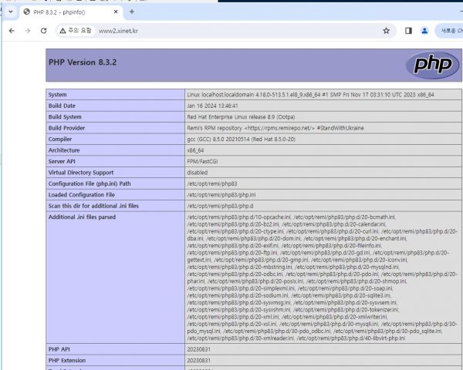This screenshot has height=370, width=463.
Task: Click the Chrome update button at top right
Action: coord(449,31)
